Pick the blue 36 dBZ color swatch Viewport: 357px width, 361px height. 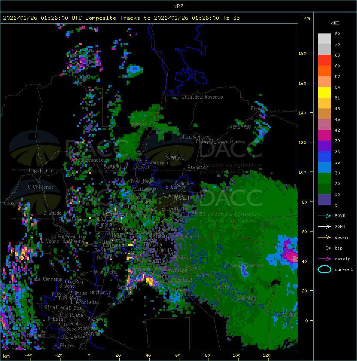[324, 157]
